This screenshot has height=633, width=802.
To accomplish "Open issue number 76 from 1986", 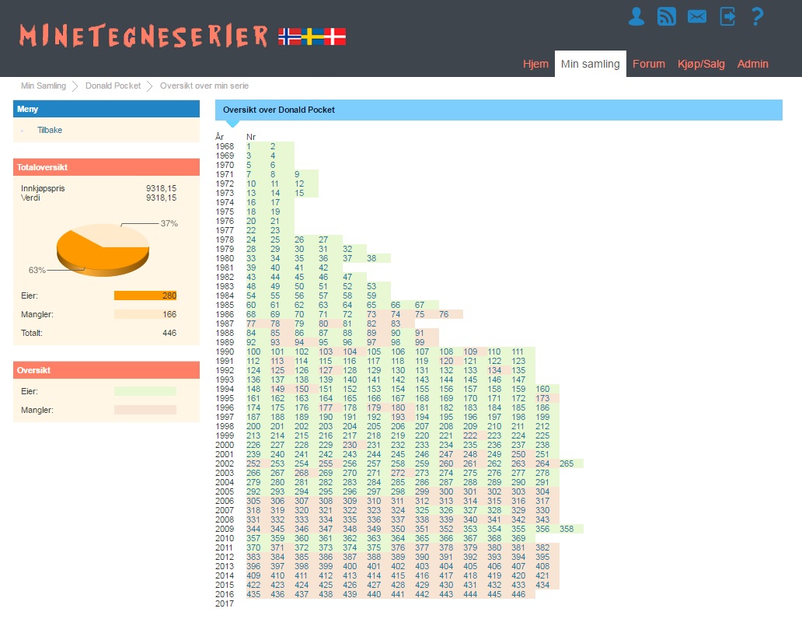I will [x=444, y=314].
